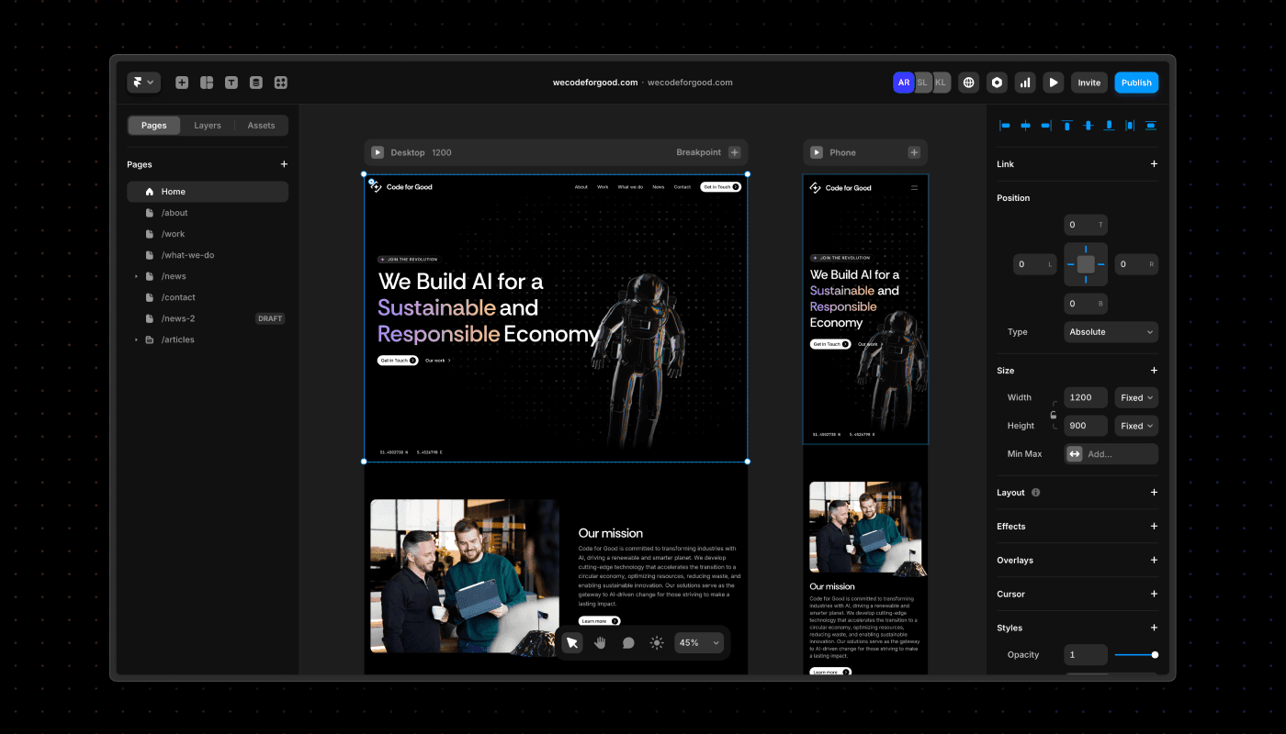
Task: Select the Text tool icon in toolbar
Action: pos(231,83)
